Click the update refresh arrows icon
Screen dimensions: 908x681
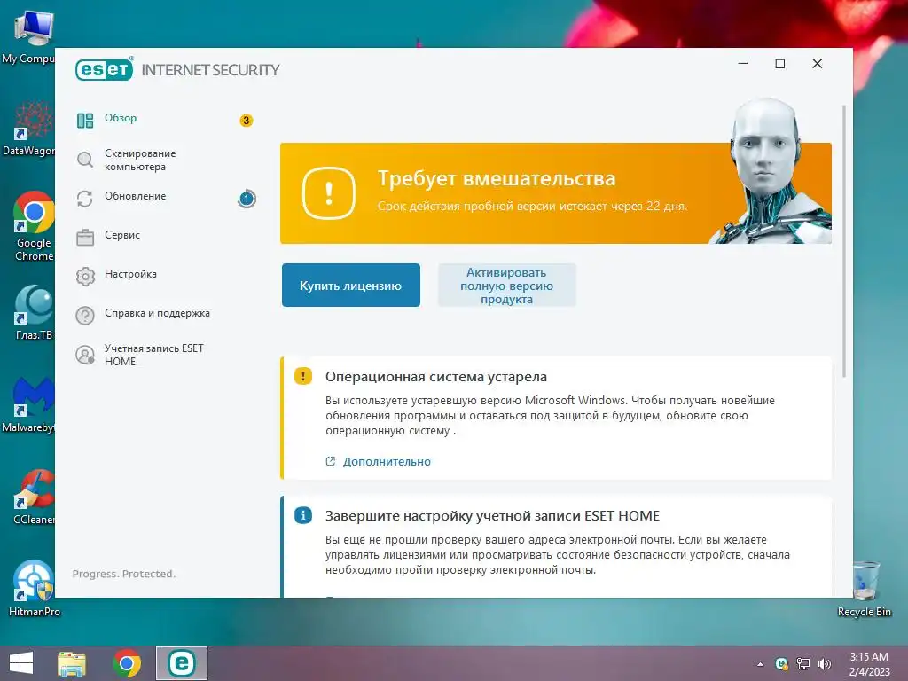[x=85, y=199]
